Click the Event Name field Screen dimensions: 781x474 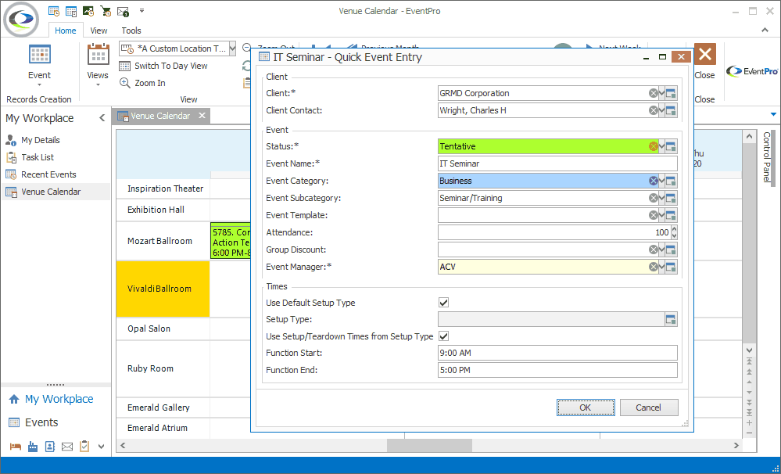(557, 163)
